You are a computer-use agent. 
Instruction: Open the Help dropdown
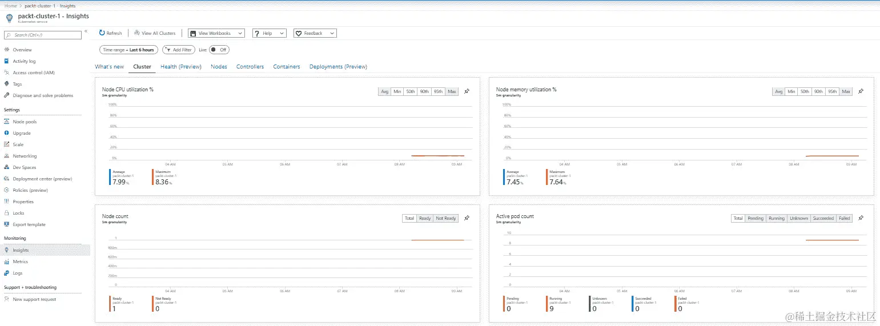(x=269, y=33)
